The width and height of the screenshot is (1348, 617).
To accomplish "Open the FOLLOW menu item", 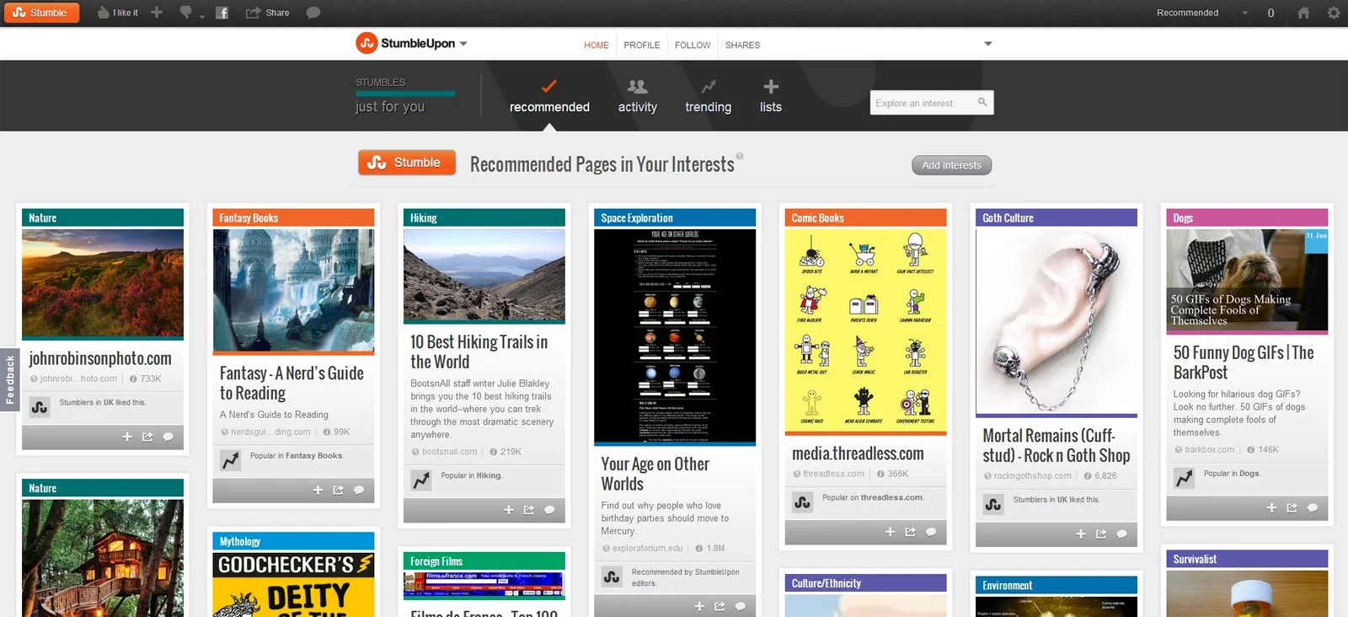I will [x=693, y=46].
